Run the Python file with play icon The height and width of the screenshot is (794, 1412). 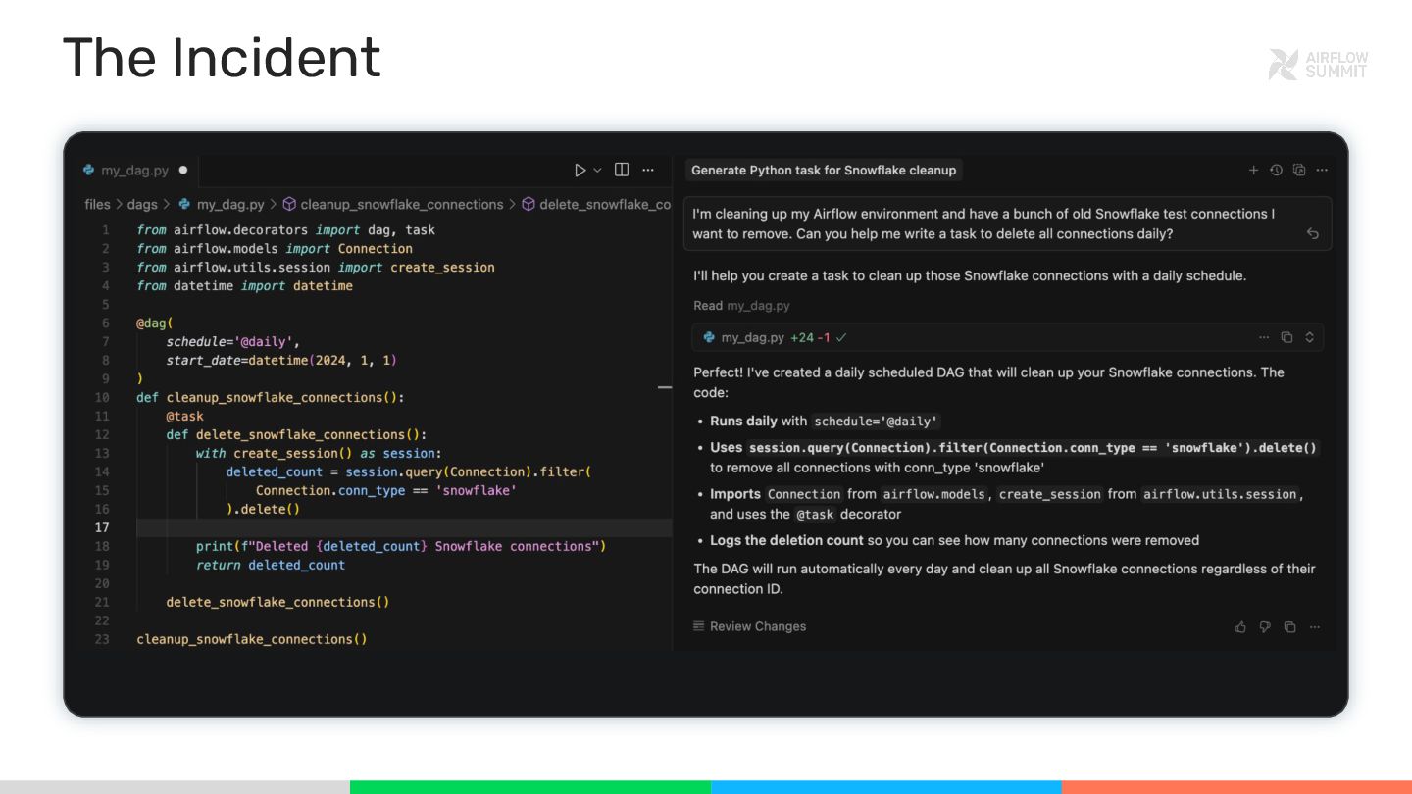pos(580,170)
